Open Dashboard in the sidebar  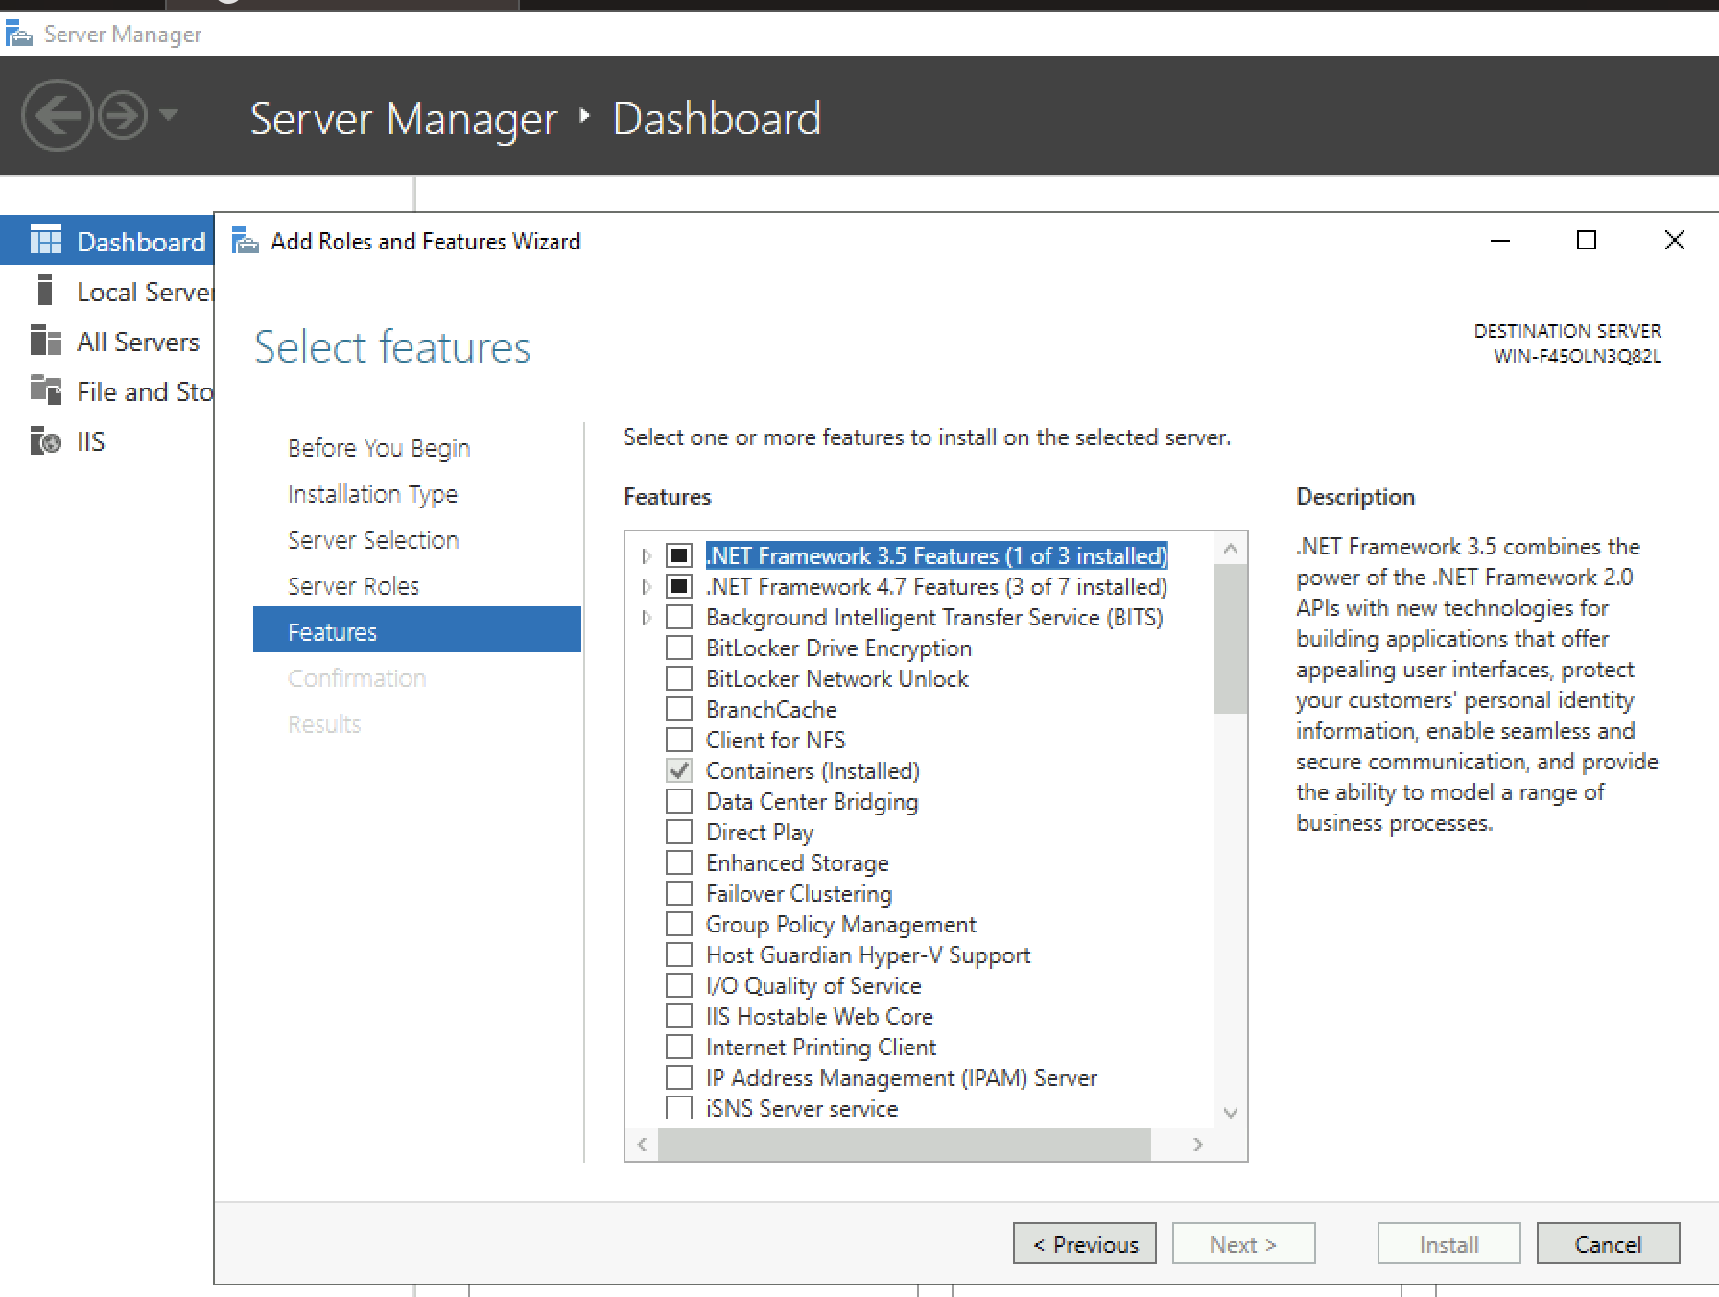click(106, 240)
